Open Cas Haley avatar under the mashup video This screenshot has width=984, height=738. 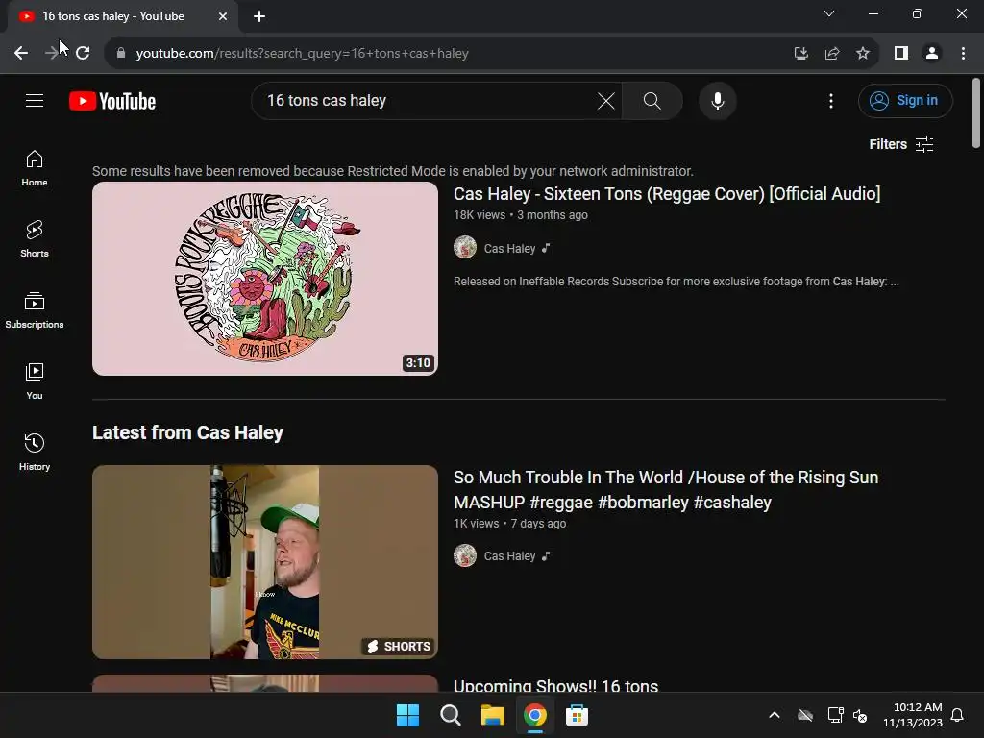(x=465, y=555)
